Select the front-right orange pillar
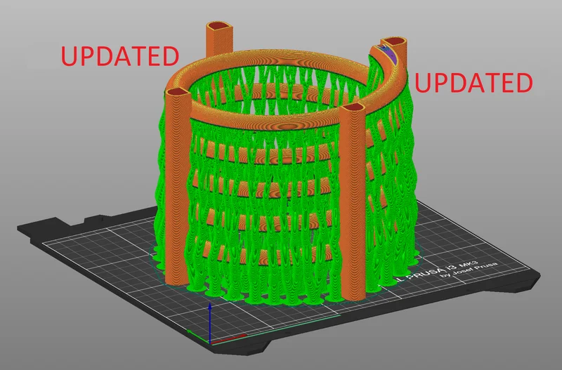Screen dimensions: 562x370 (x=353, y=202)
